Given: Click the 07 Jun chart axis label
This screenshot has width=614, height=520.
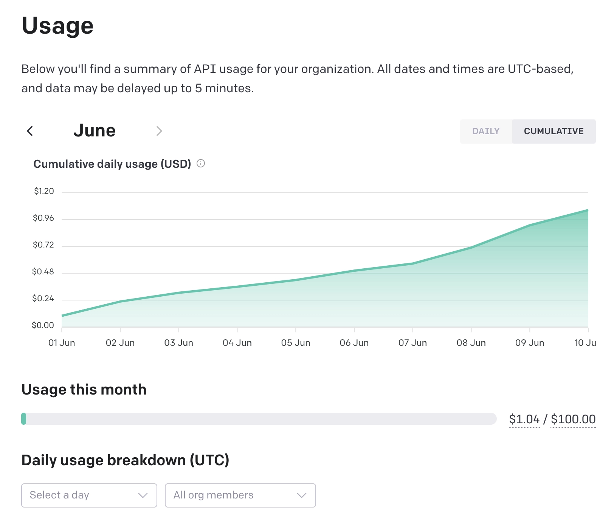Looking at the screenshot, I should pyautogui.click(x=412, y=343).
